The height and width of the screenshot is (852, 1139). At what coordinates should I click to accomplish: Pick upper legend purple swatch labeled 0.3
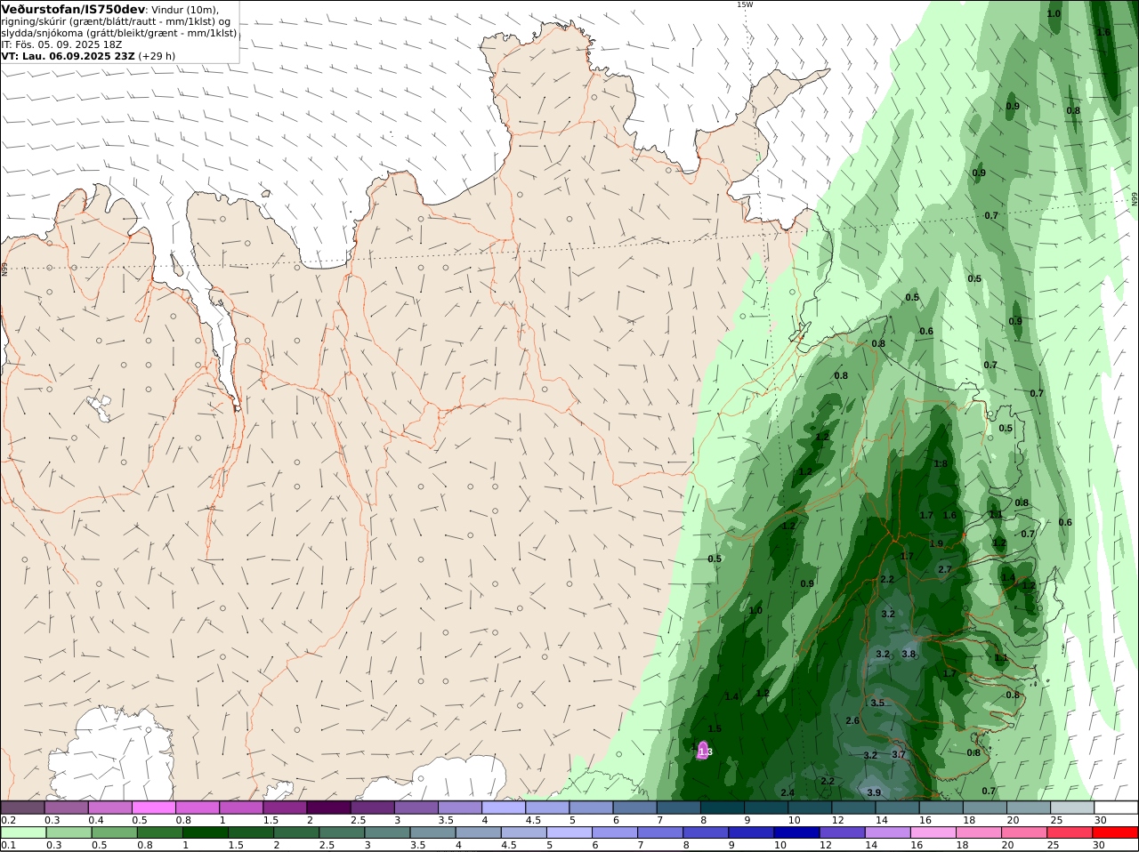click(x=68, y=808)
